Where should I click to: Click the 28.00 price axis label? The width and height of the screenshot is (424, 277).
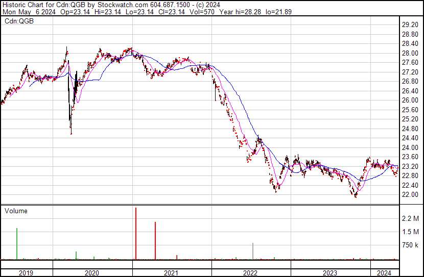click(410, 53)
